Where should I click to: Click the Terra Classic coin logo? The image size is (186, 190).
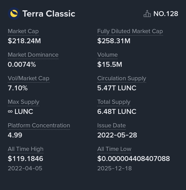[x=14, y=14]
